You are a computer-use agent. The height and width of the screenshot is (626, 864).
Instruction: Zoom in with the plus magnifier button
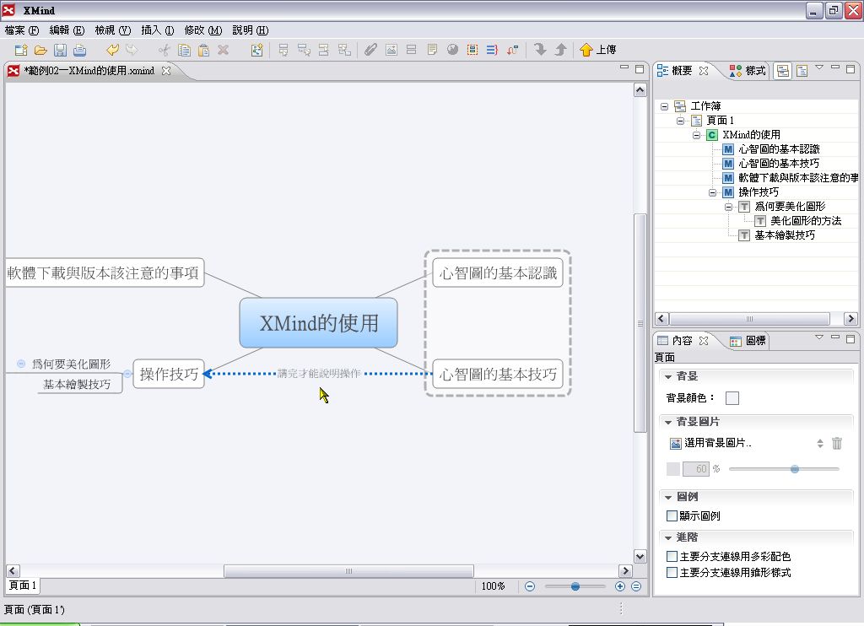(620, 586)
